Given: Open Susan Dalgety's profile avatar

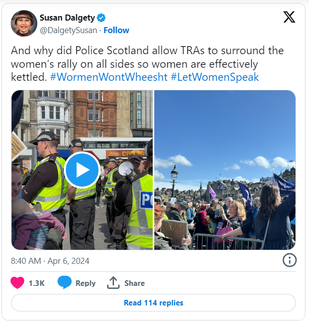Looking at the screenshot, I should (24, 23).
